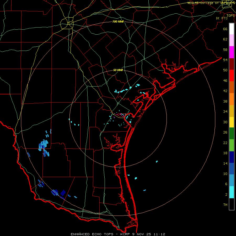Pick the bright orange legend color band
This screenshot has height=236, width=236.
click(x=232, y=99)
